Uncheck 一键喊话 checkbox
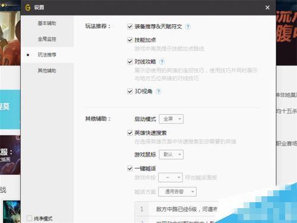297x223 pixels. (x=129, y=168)
